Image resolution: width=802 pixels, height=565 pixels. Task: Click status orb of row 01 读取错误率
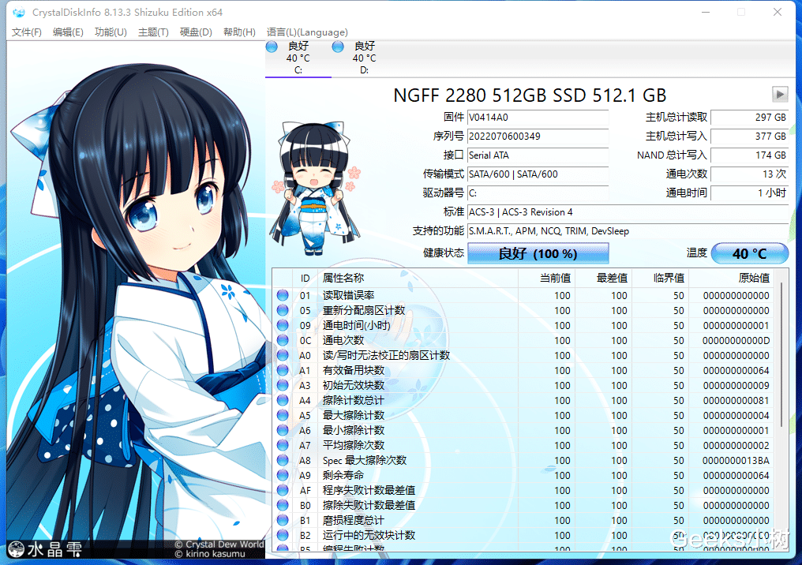click(283, 295)
